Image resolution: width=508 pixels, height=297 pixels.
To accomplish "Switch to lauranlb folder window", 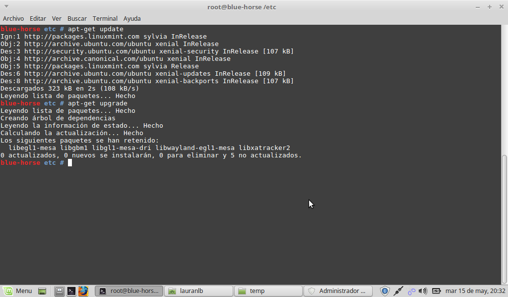I will click(198, 291).
